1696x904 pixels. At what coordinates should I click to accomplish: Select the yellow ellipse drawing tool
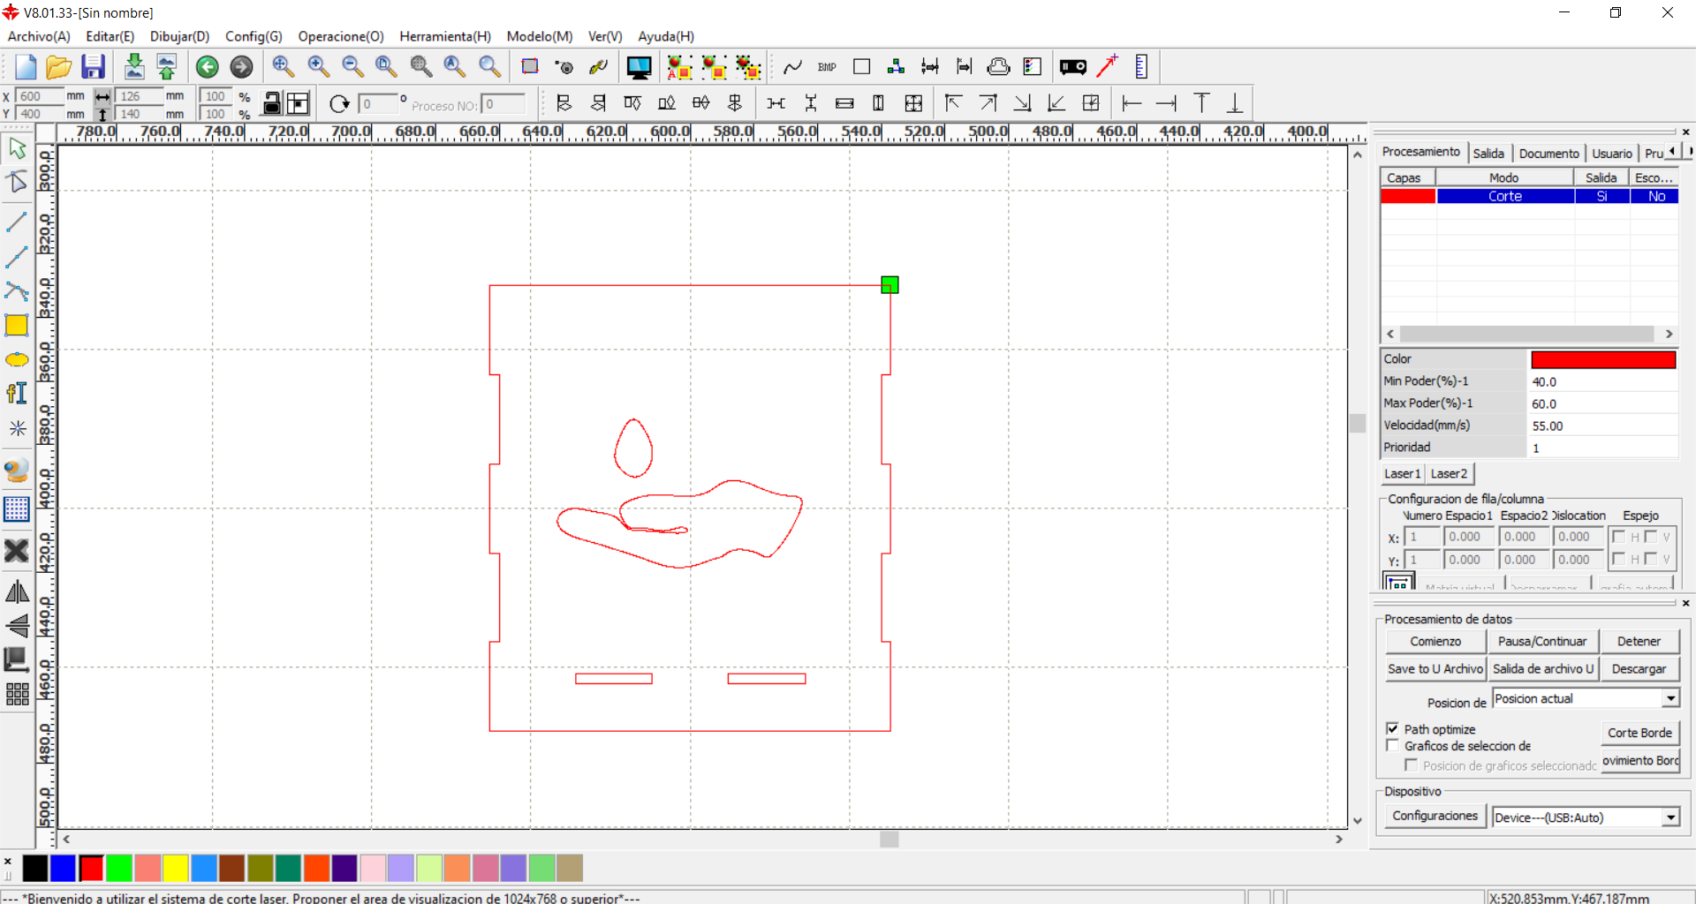(x=17, y=360)
